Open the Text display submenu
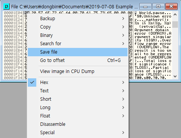This screenshot has height=138, width=181. click(78, 91)
